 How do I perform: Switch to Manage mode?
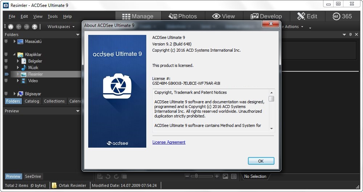[x=138, y=16]
